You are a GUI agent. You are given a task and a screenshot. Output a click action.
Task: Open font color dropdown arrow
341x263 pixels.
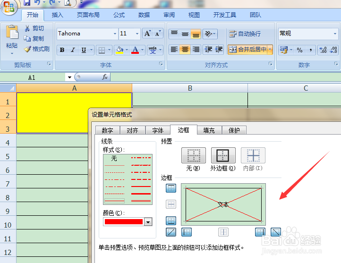pyautogui.click(x=143, y=50)
